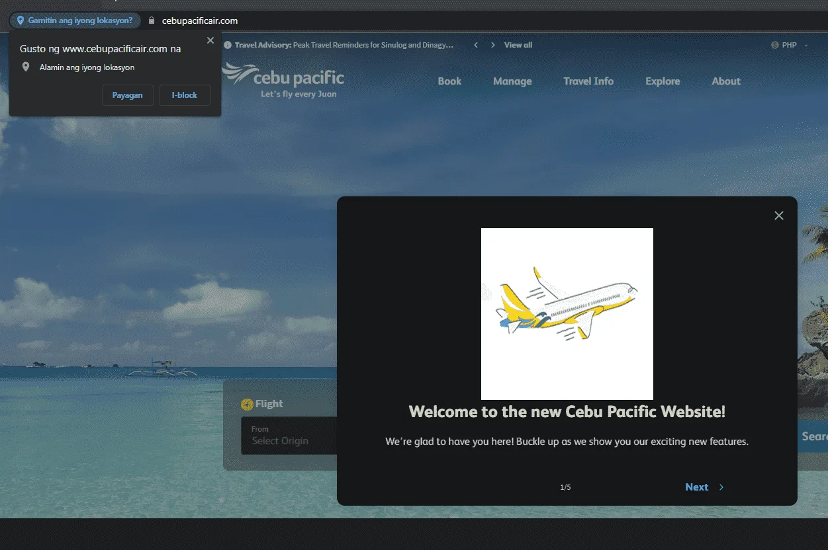Click the Search button at right edge
Screen dimensions: 828x550
coord(812,436)
